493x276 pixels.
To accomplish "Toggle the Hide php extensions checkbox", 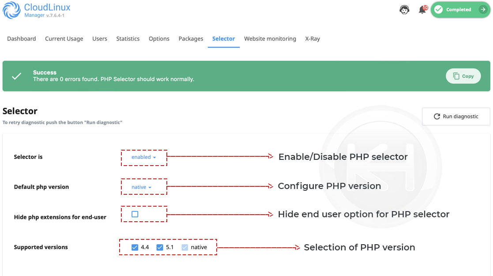I will point(135,214).
